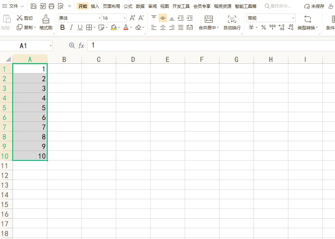The image size is (335, 239).
Task: Switch to the 页面布局 tab
Action: coord(111,6)
